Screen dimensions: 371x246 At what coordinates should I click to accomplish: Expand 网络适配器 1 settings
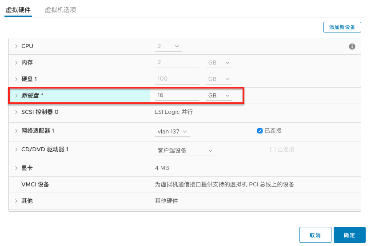pyautogui.click(x=16, y=131)
